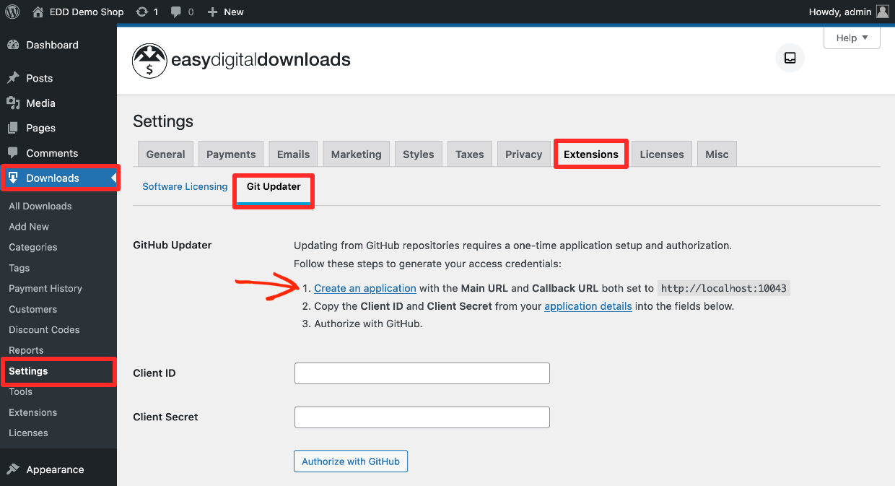Open the Privacy tab
895x486 pixels.
pyautogui.click(x=523, y=154)
